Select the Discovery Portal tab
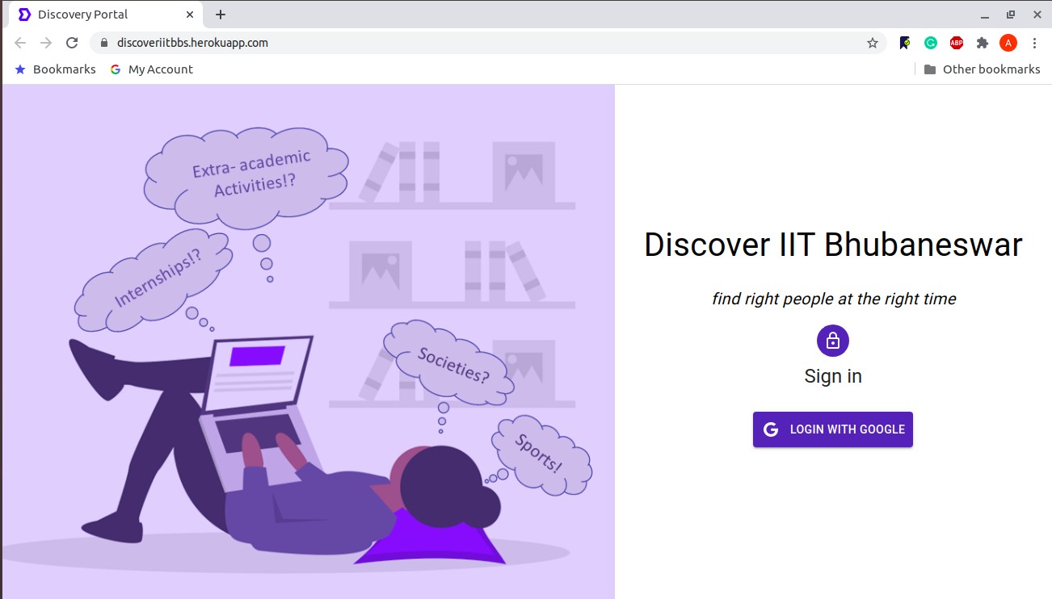The width and height of the screenshot is (1052, 599). (x=105, y=15)
